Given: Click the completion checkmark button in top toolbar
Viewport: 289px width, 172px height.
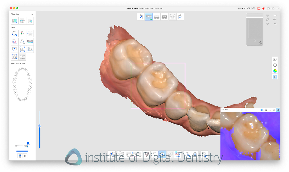Looking at the screenshot, I should pos(180,17).
